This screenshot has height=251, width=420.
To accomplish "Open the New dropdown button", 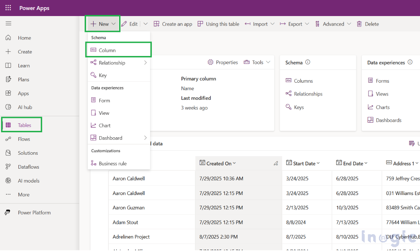I will [102, 24].
